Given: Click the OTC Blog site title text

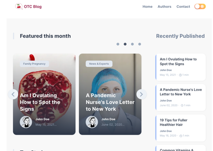Looking at the screenshot, I should pyautogui.click(x=33, y=7).
